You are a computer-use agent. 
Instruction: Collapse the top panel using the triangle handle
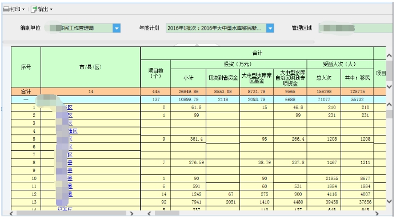(197, 45)
